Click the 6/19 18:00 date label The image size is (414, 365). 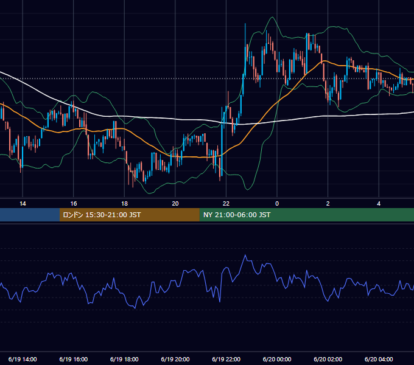point(124,359)
